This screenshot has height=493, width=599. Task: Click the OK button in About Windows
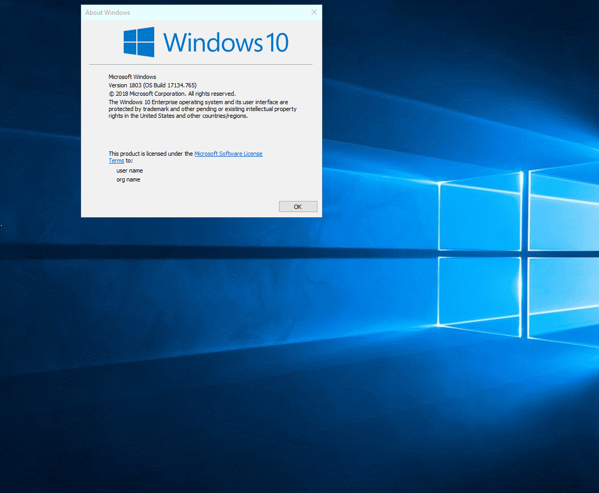(298, 207)
